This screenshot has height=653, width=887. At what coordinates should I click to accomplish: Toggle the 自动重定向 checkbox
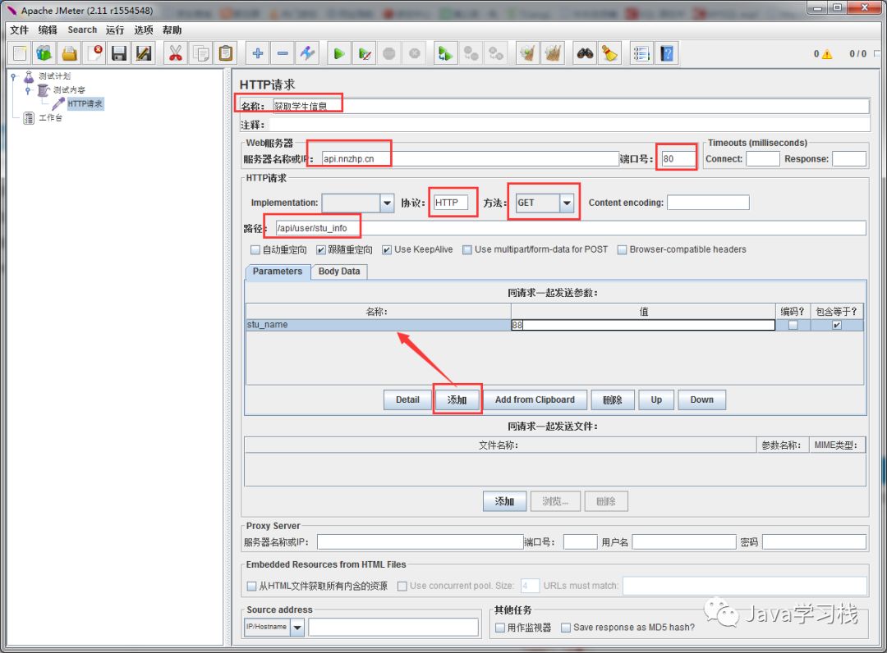255,249
